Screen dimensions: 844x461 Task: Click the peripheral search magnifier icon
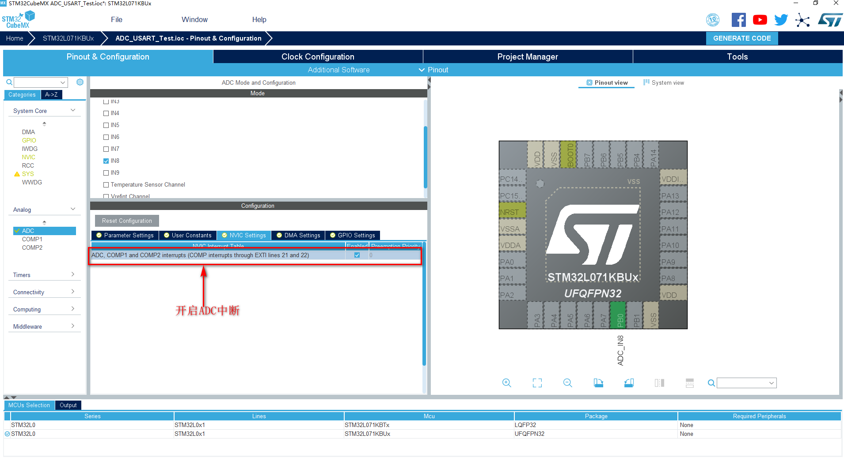coord(9,82)
